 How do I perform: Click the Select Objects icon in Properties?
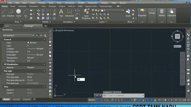(41, 36)
